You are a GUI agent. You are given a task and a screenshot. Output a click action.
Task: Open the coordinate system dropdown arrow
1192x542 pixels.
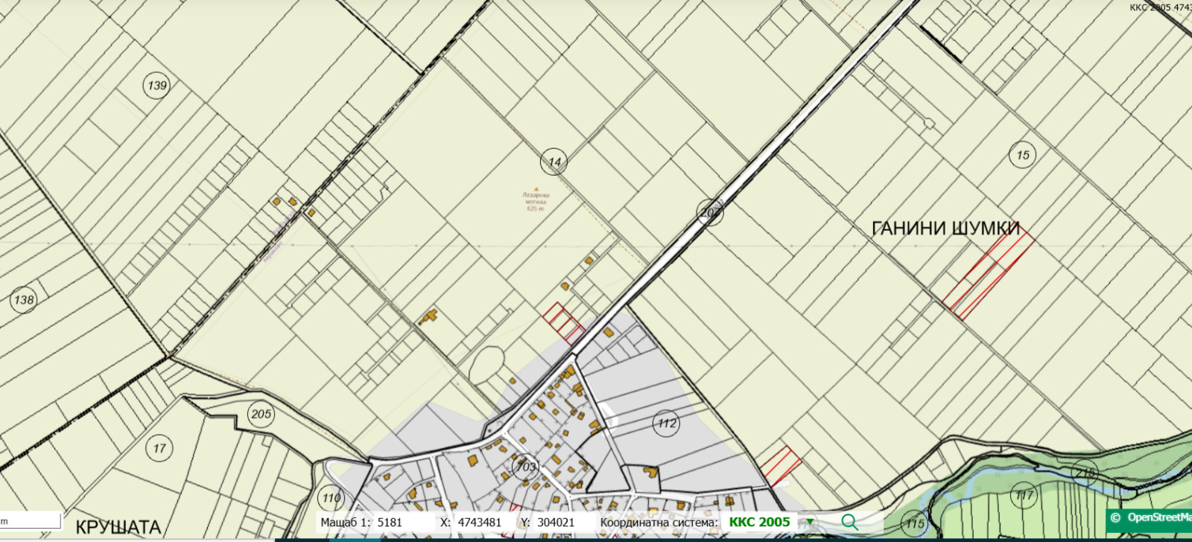(x=810, y=522)
